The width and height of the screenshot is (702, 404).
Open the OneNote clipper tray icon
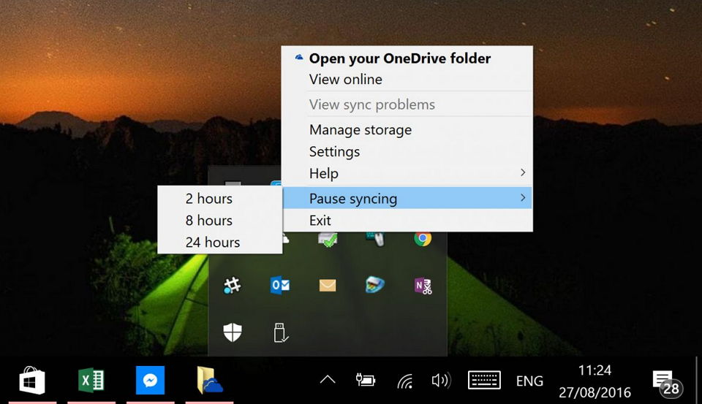click(423, 286)
